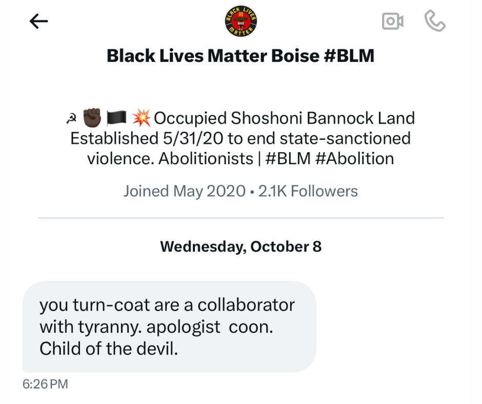Click the 6:26 PM timestamp
The width and height of the screenshot is (482, 404).
[46, 384]
